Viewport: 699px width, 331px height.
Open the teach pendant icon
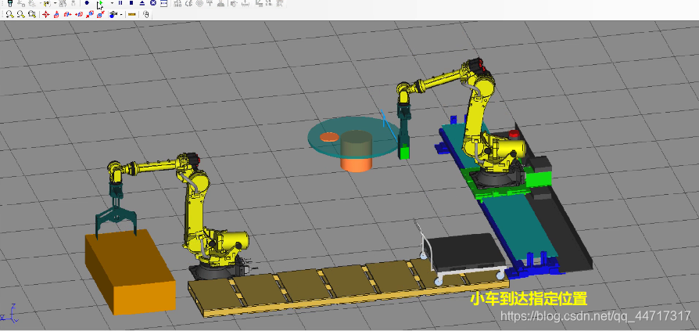coord(10,3)
